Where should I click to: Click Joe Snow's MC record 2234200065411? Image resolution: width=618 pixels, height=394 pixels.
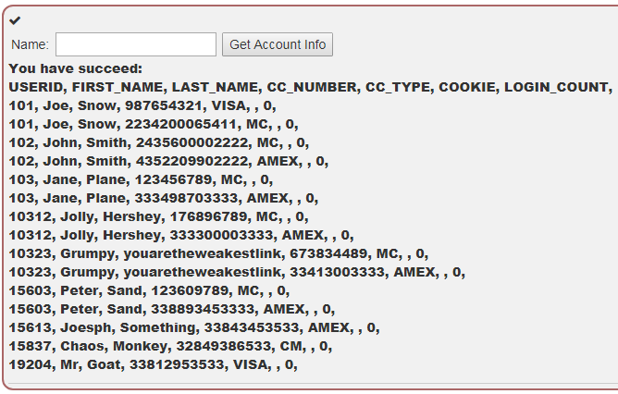coord(154,124)
